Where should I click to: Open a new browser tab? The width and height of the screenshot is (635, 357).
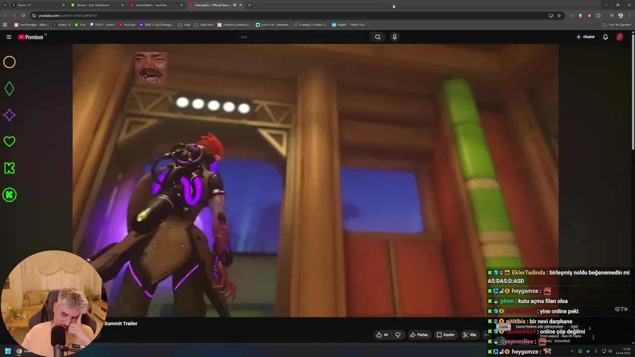pyautogui.click(x=249, y=5)
